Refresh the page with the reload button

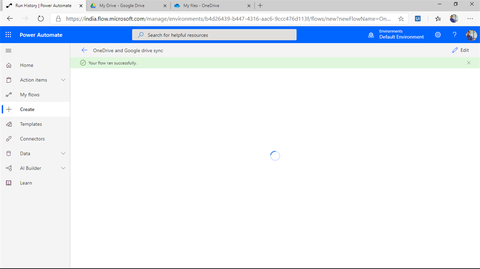pyautogui.click(x=40, y=19)
